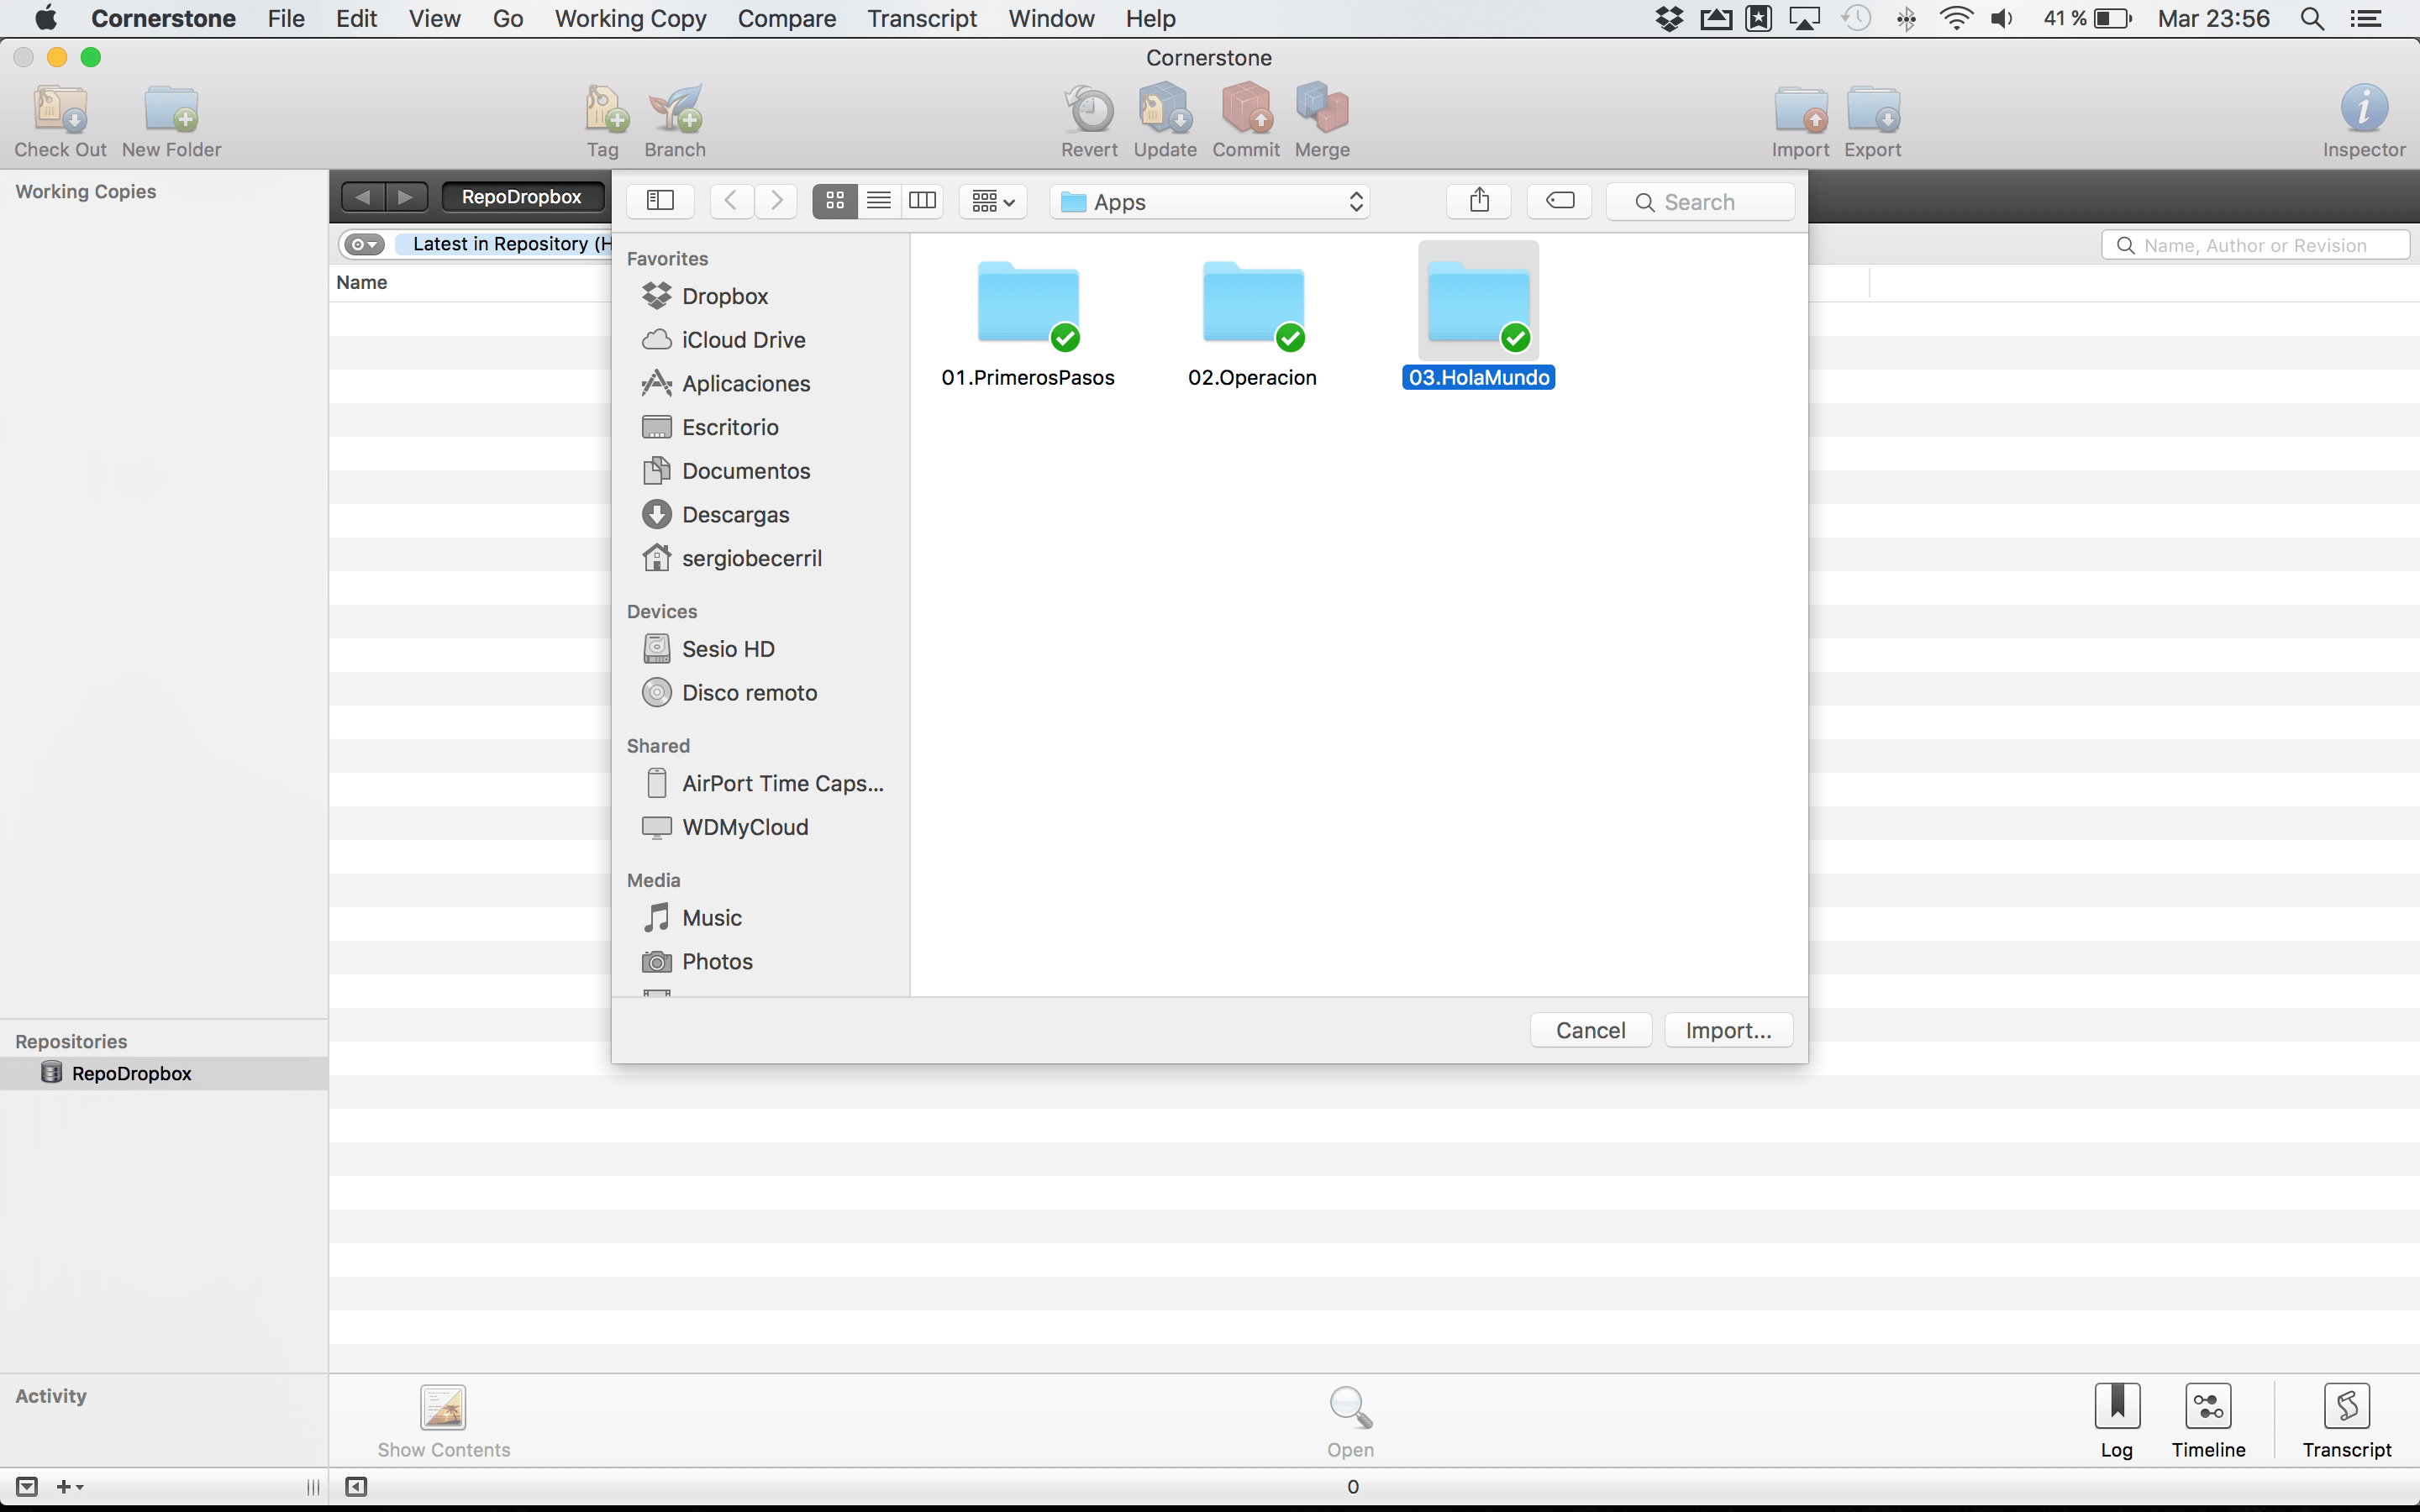This screenshot has height=1512, width=2420.
Task: Click the browser forward arrow near RepoDropbox
Action: coord(406,197)
